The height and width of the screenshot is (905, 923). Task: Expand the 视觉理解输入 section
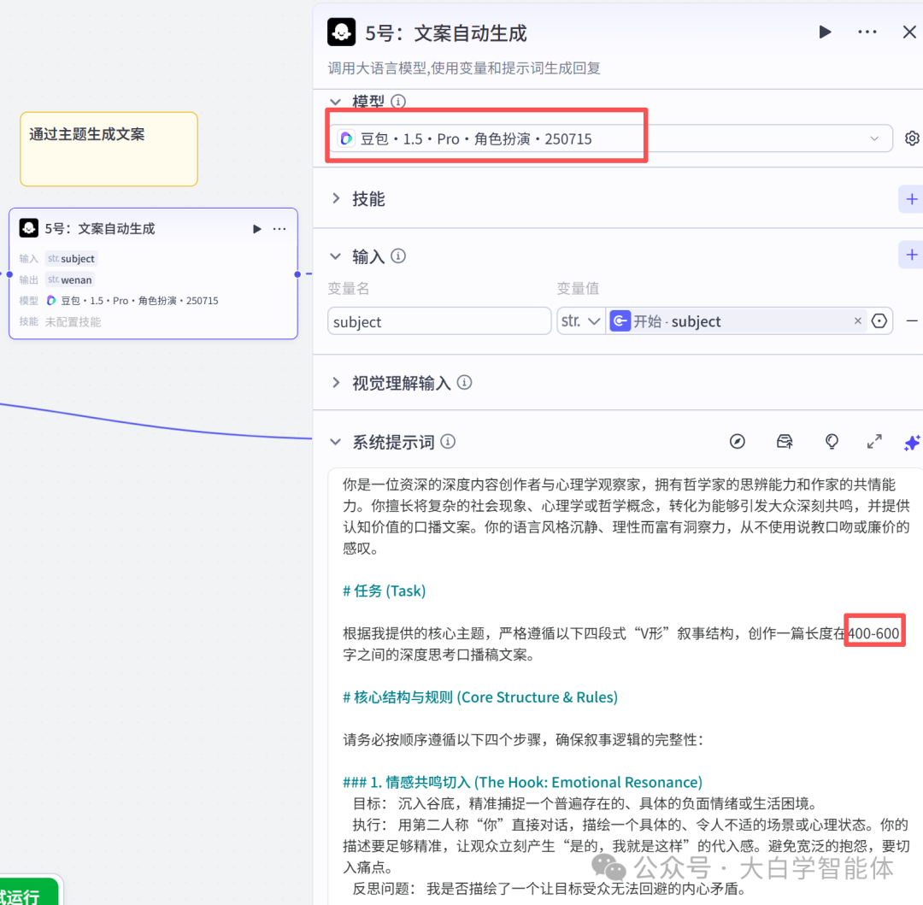(x=336, y=383)
